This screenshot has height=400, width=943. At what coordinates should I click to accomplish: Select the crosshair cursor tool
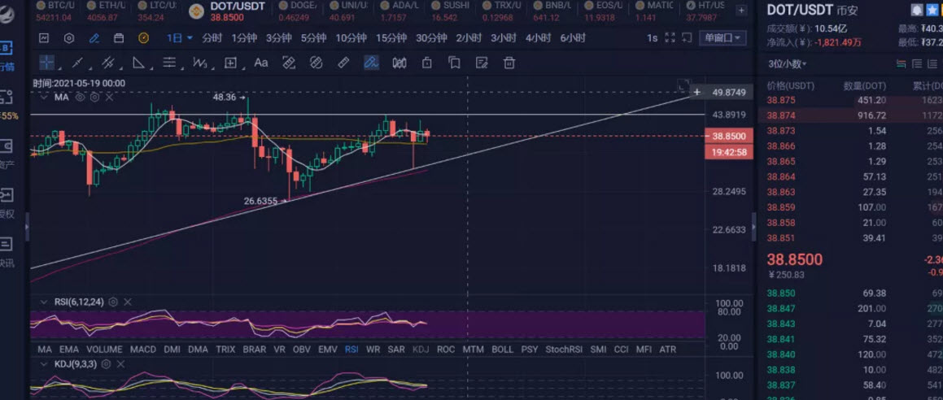pyautogui.click(x=46, y=63)
